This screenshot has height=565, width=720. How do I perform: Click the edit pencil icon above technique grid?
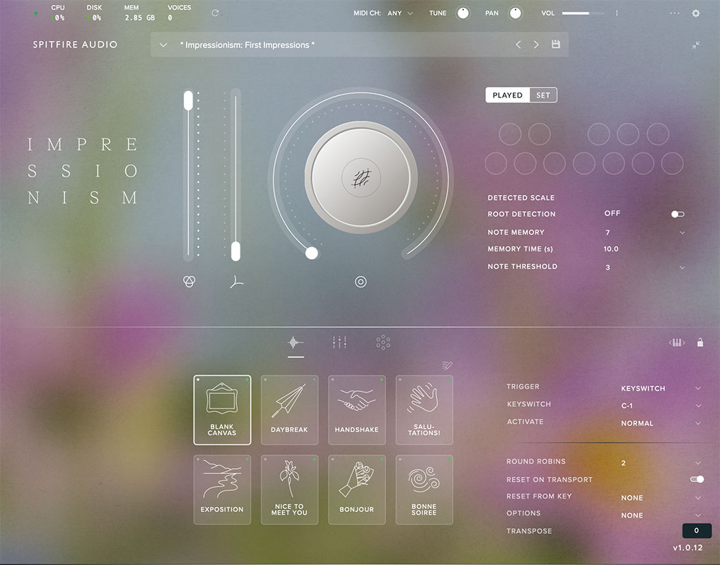[447, 366]
